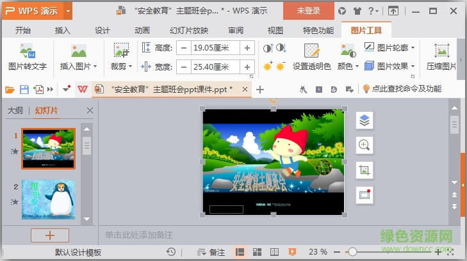The width and height of the screenshot is (467, 261).
Task: Add a new document tab with plus
Action: pos(260,90)
